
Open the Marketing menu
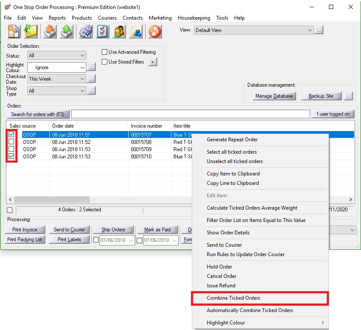pyautogui.click(x=160, y=18)
